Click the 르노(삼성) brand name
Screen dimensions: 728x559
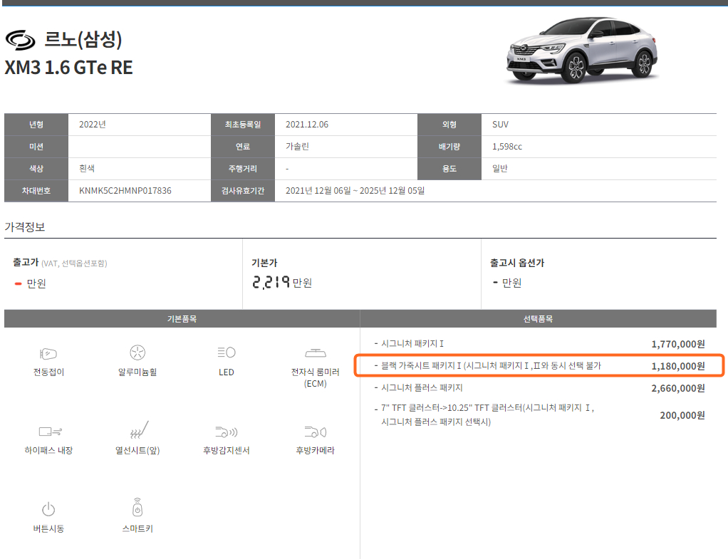(x=83, y=39)
